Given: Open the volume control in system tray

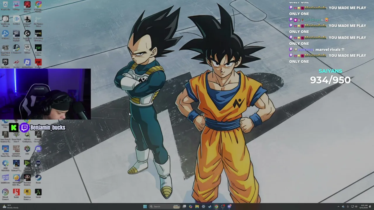Looking at the screenshot, I should tap(356, 206).
